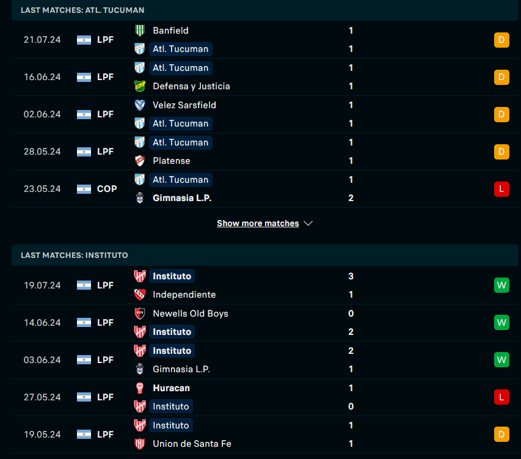Click COP competition label
The height and width of the screenshot is (459, 521).
[x=107, y=189]
